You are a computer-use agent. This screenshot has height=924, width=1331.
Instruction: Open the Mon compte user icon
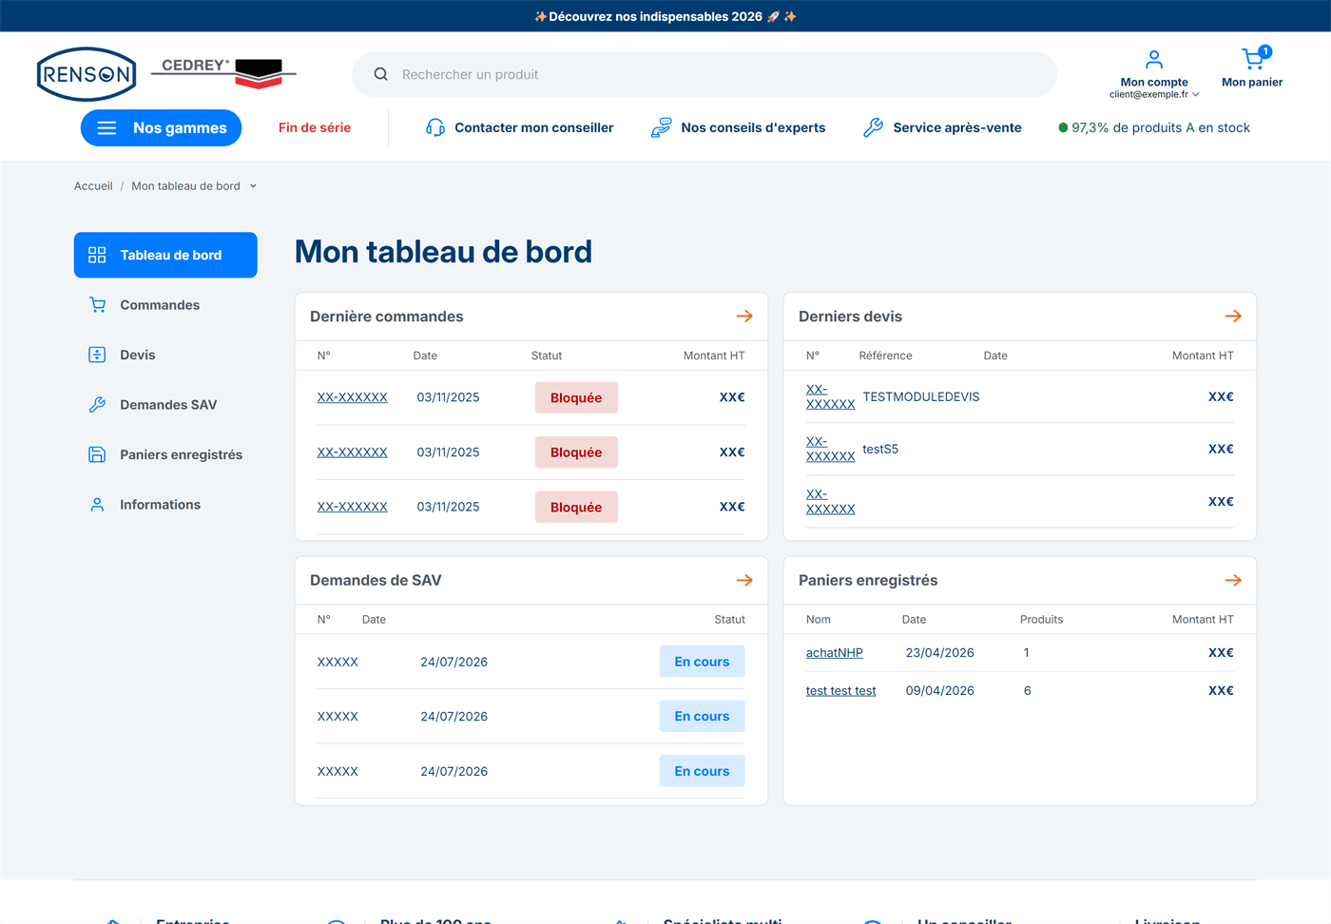[1154, 59]
